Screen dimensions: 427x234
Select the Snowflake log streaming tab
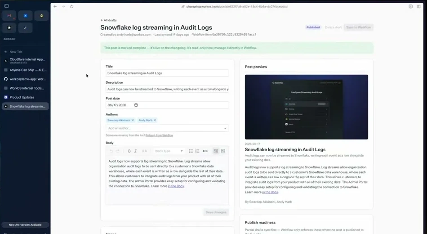click(x=25, y=106)
